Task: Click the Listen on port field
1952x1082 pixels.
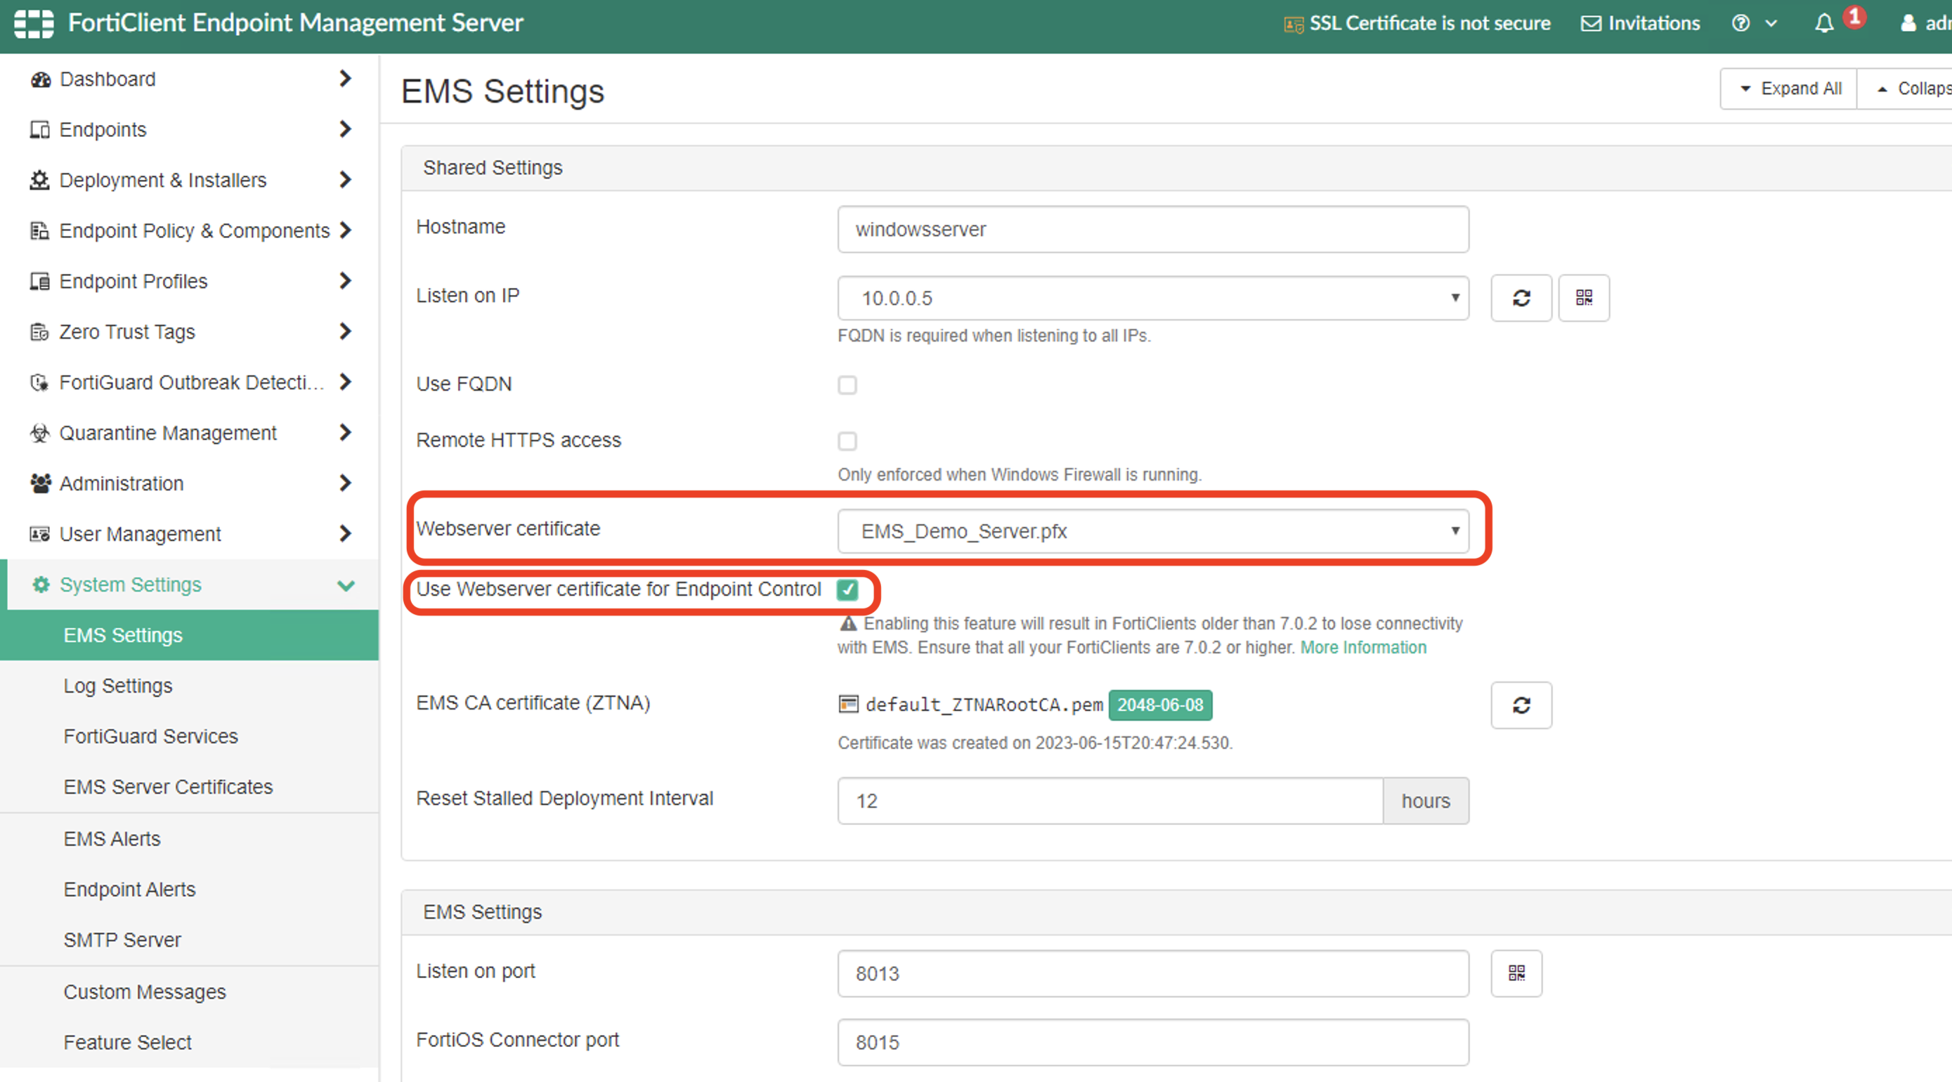Action: pos(1152,974)
